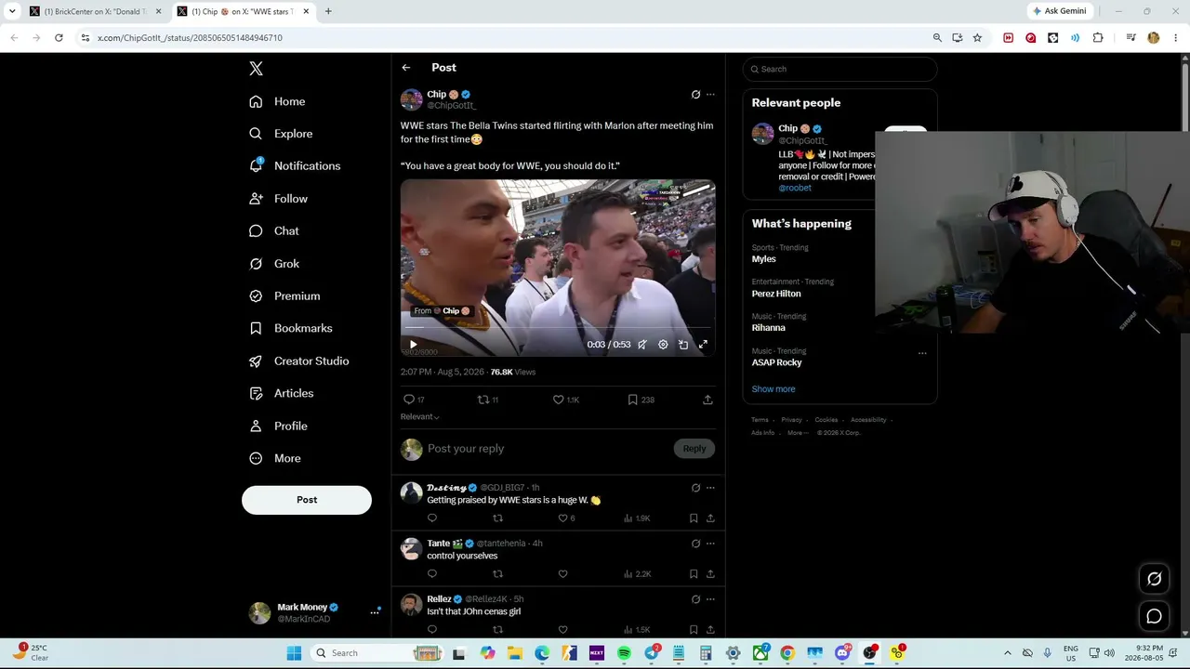Open more options on Chip's main post

tap(710, 94)
